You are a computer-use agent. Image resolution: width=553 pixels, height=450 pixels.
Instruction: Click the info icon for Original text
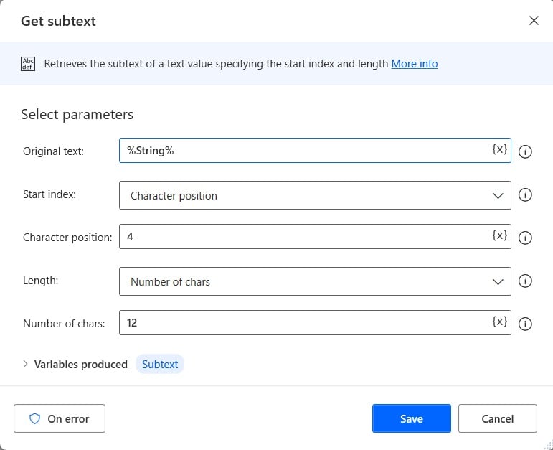coord(525,151)
